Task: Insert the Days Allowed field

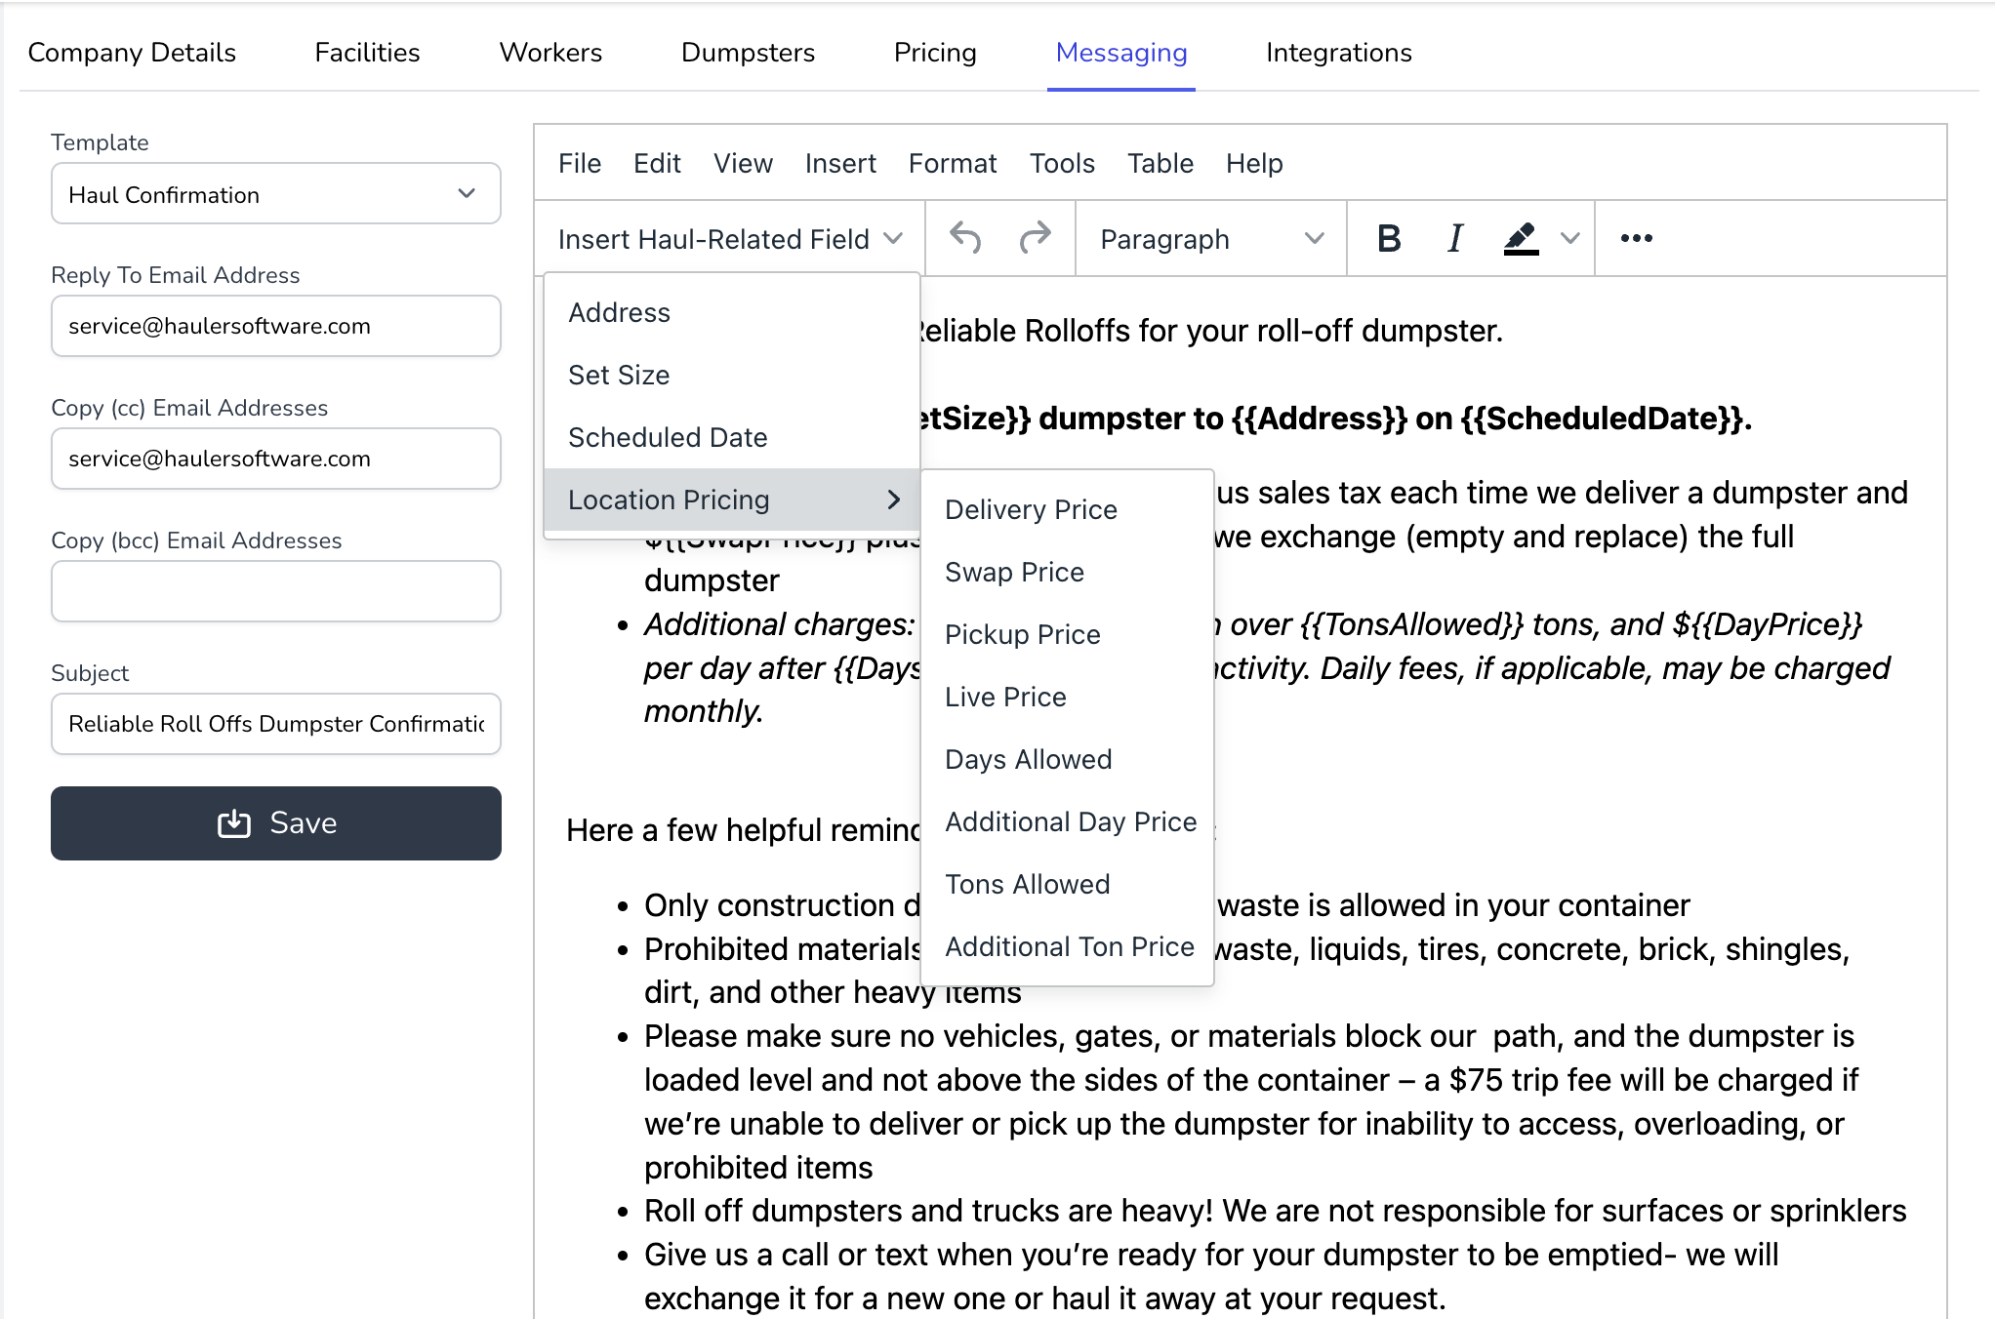Action: click(1068, 759)
